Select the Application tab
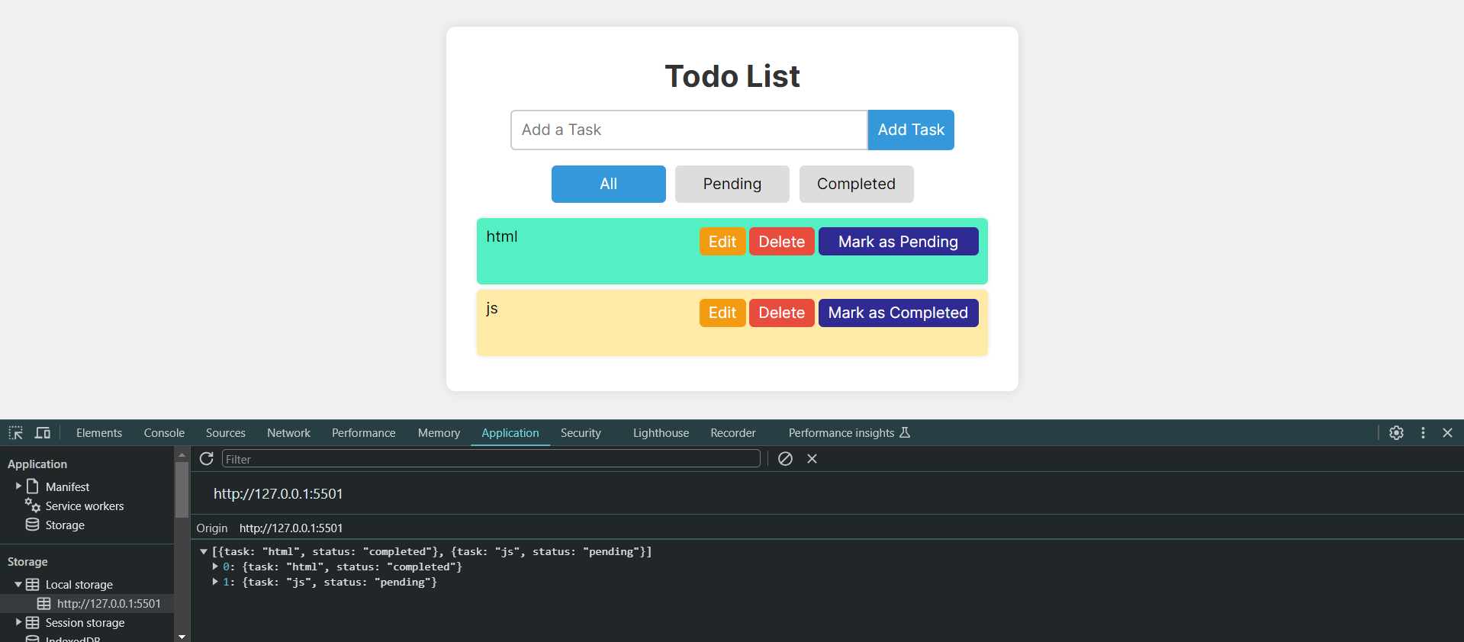 point(510,433)
